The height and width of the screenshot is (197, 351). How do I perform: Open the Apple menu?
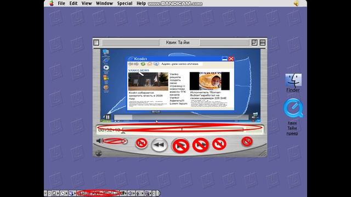click(x=52, y=3)
